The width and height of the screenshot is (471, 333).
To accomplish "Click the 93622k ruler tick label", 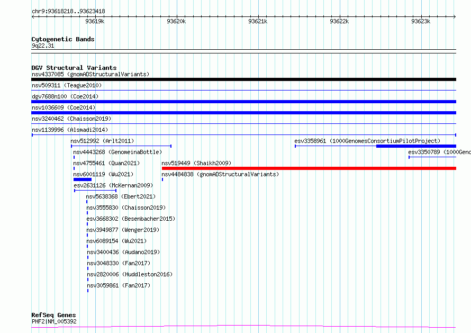I will [339, 21].
